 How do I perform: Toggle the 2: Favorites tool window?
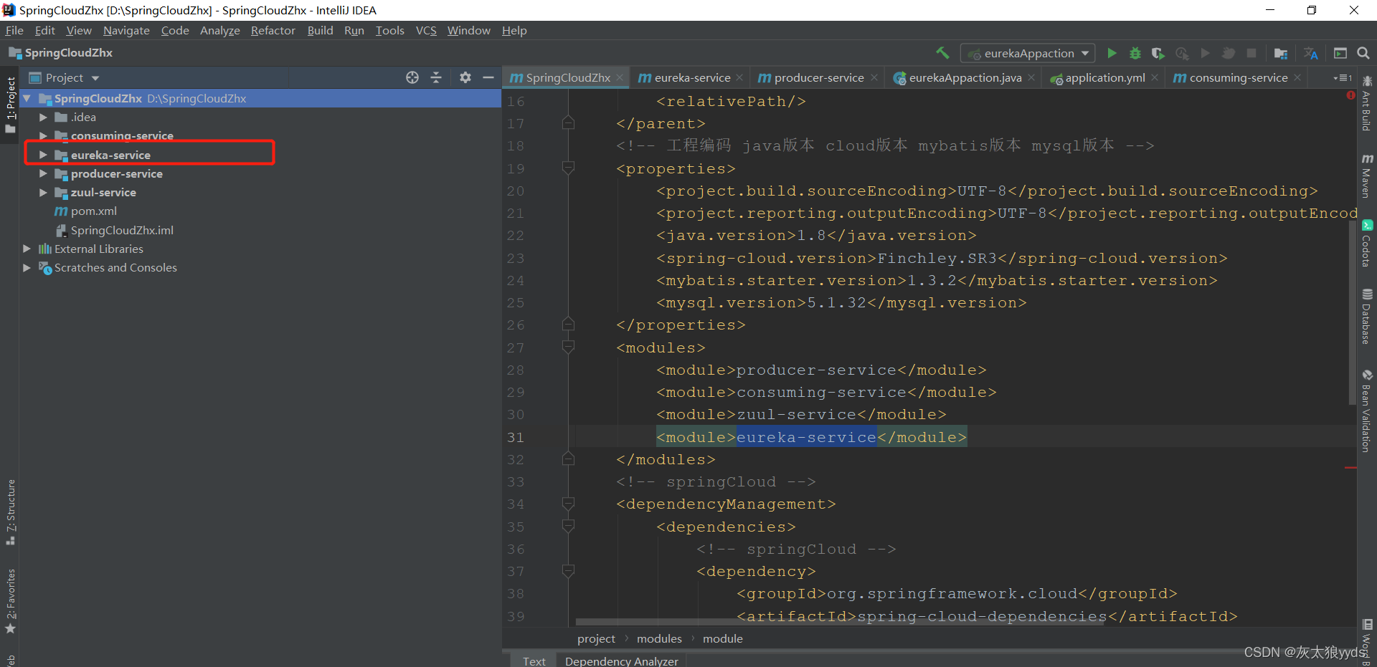[x=10, y=600]
